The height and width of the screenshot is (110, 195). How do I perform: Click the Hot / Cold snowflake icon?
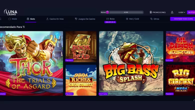127,19
